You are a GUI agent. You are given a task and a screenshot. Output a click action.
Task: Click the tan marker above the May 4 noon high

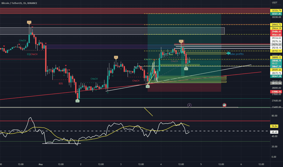tap(181, 41)
